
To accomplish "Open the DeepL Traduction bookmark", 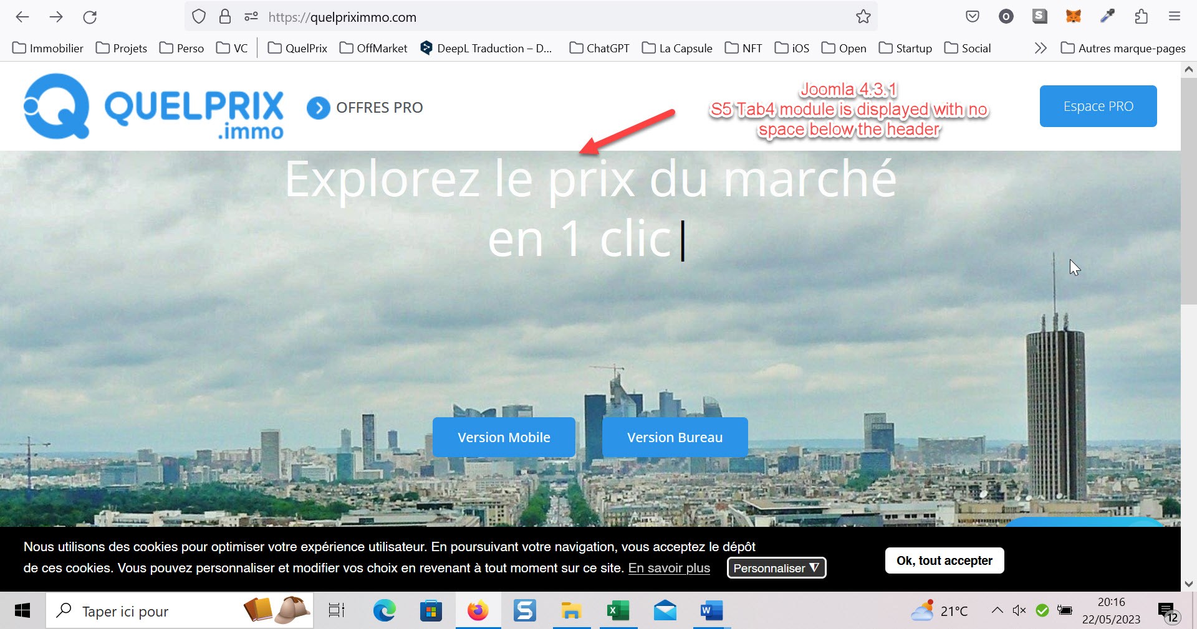I will (486, 48).
